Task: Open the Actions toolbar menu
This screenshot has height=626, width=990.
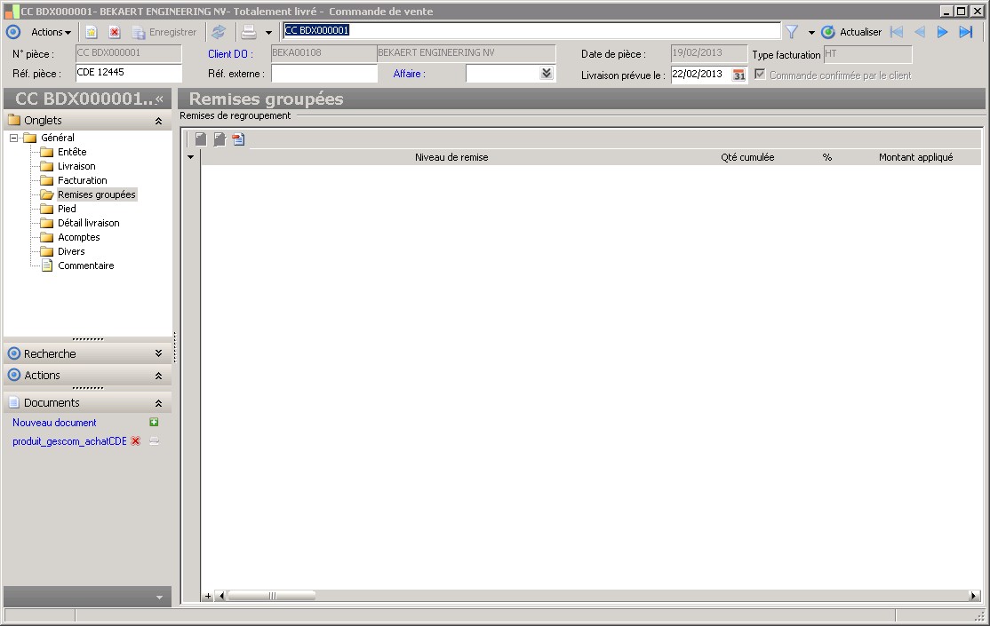Action: [x=52, y=32]
